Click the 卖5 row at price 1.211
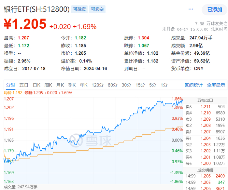 tap(205, 107)
